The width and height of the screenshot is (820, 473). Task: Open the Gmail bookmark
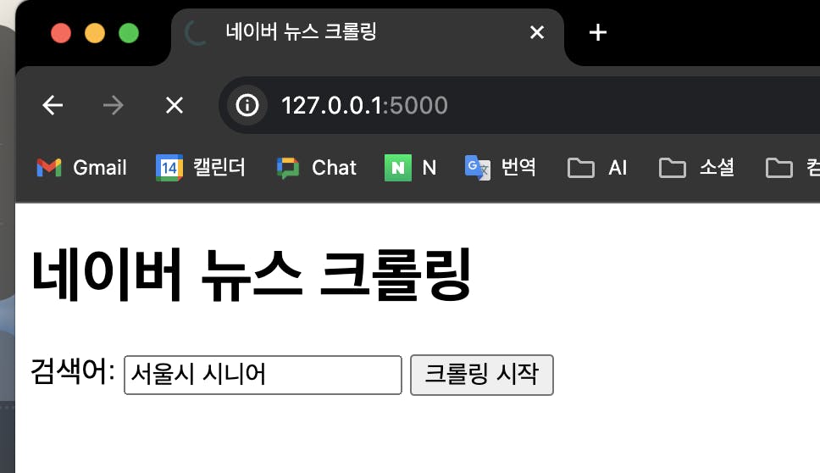81,168
